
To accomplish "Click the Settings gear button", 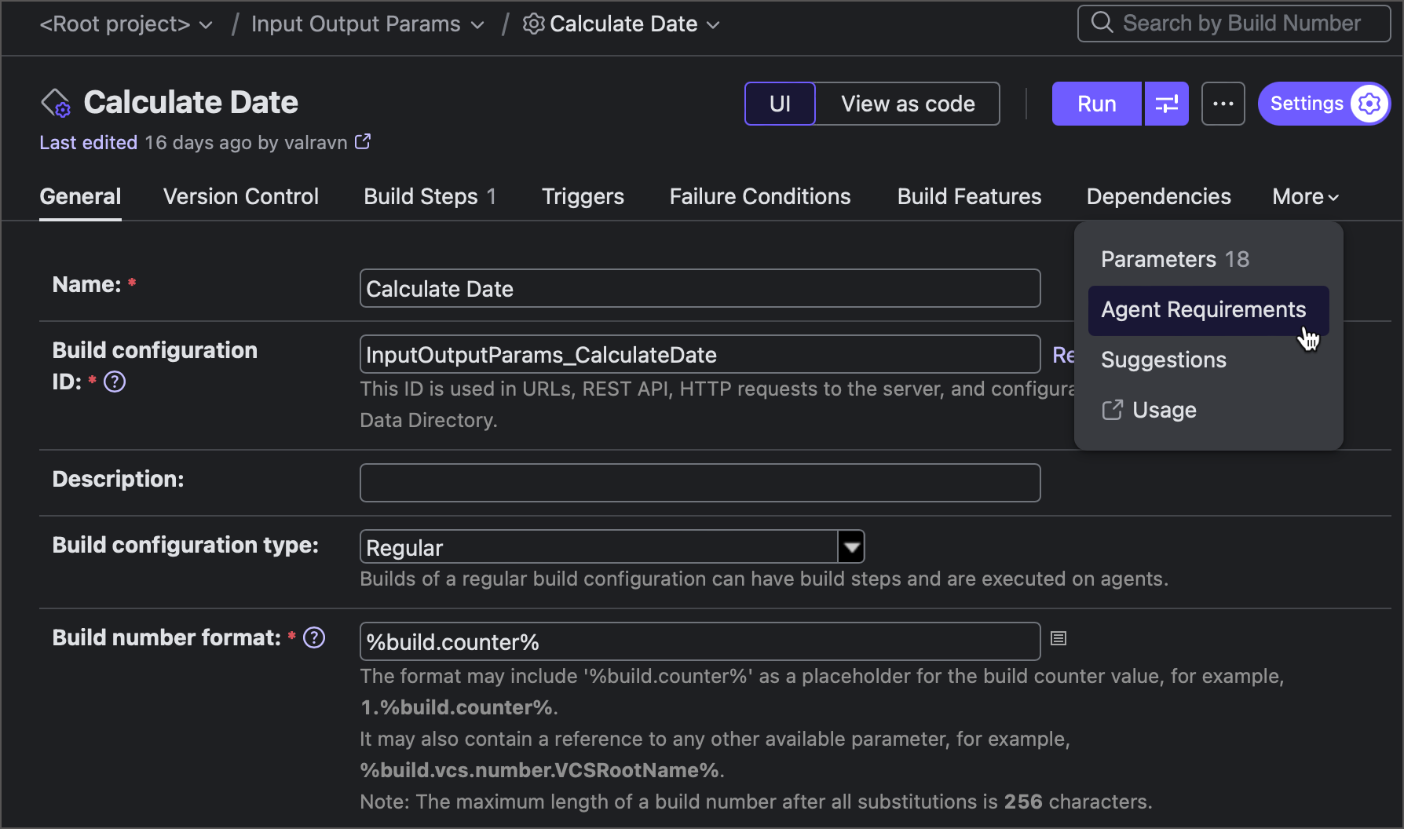I will click(x=1322, y=103).
